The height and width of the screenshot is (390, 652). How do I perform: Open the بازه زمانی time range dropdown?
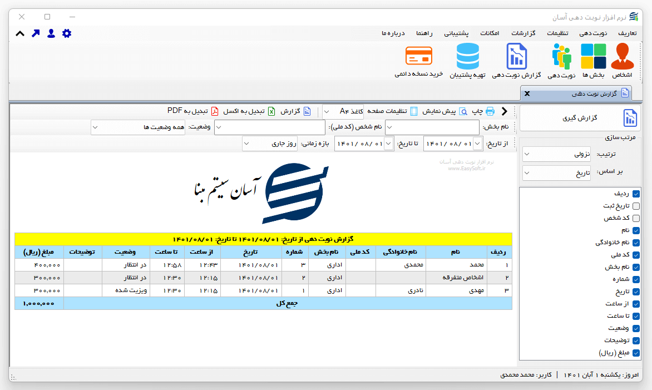[x=270, y=144]
